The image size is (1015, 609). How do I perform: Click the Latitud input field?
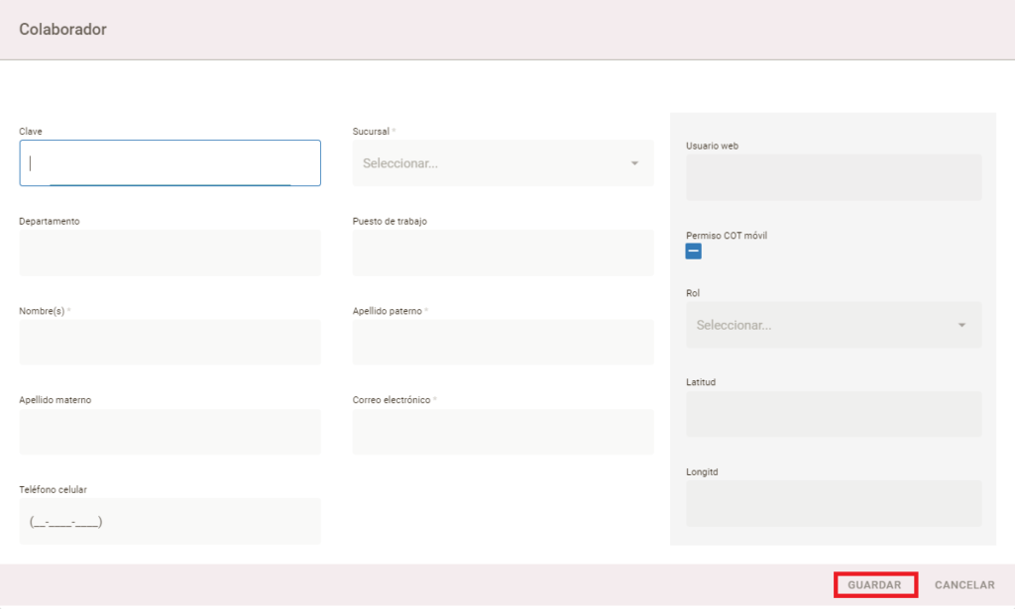[834, 414]
